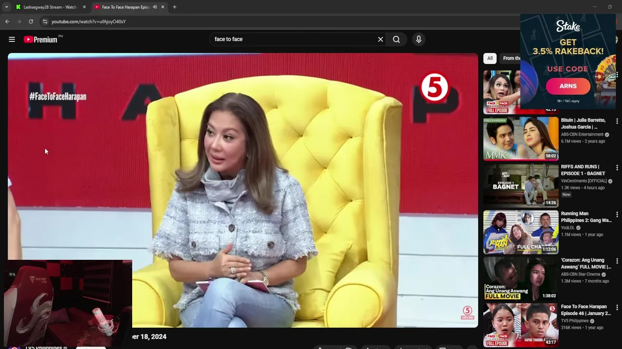The image size is (622, 349).
Task: Open the BAGNET episode thumbnail
Action: click(x=521, y=185)
